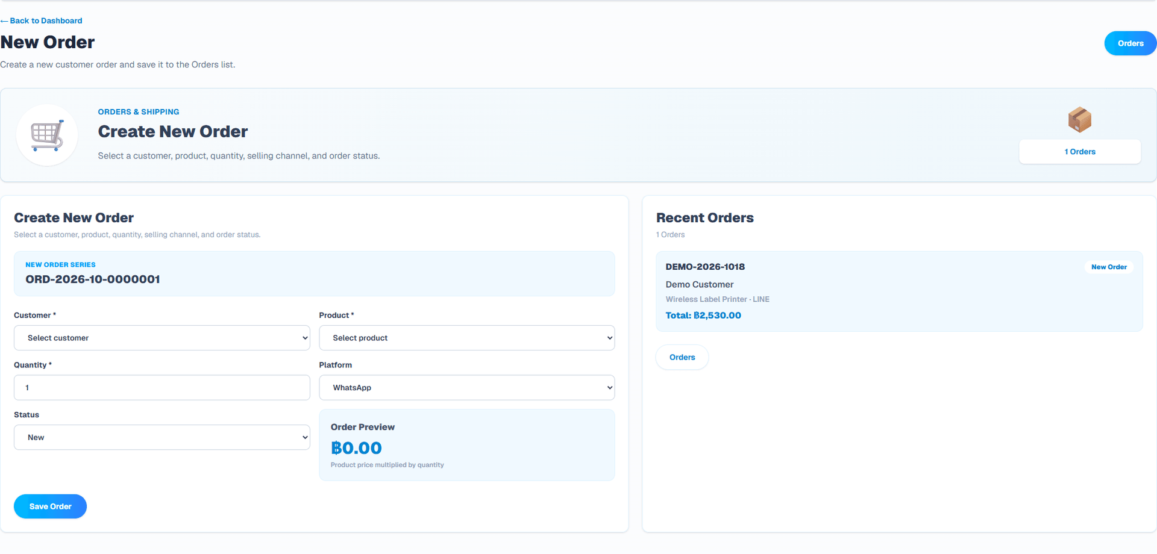Click the '1 Orders' subtitle under Recent Orders
Viewport: 1157px width, 554px height.
coord(671,235)
